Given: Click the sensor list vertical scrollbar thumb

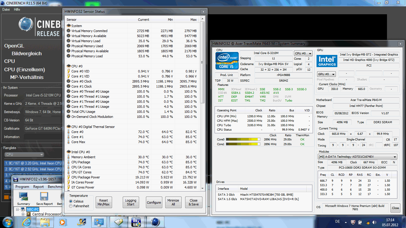Looking at the screenshot, I should pyautogui.click(x=202, y=62).
